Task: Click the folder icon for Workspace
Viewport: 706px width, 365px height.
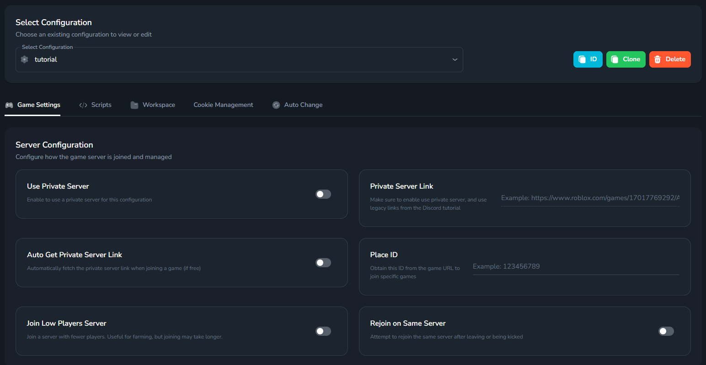Action: point(134,105)
